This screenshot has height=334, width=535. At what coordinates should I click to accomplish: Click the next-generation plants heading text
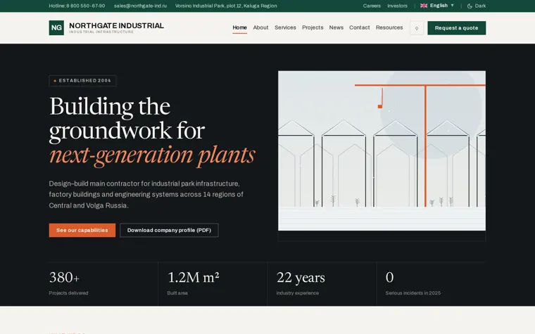pos(152,155)
